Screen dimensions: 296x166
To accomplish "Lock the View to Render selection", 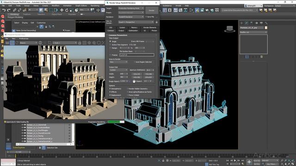I will point(156,22).
